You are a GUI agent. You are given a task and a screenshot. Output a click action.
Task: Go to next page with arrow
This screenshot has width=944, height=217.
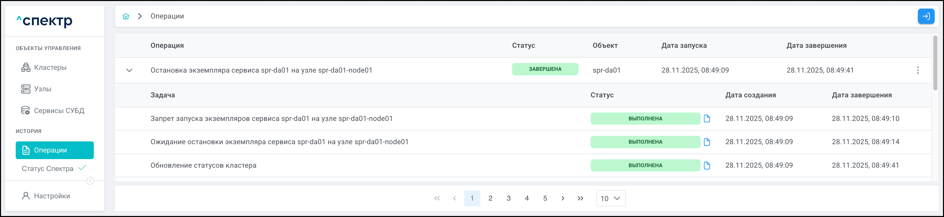coord(562,198)
